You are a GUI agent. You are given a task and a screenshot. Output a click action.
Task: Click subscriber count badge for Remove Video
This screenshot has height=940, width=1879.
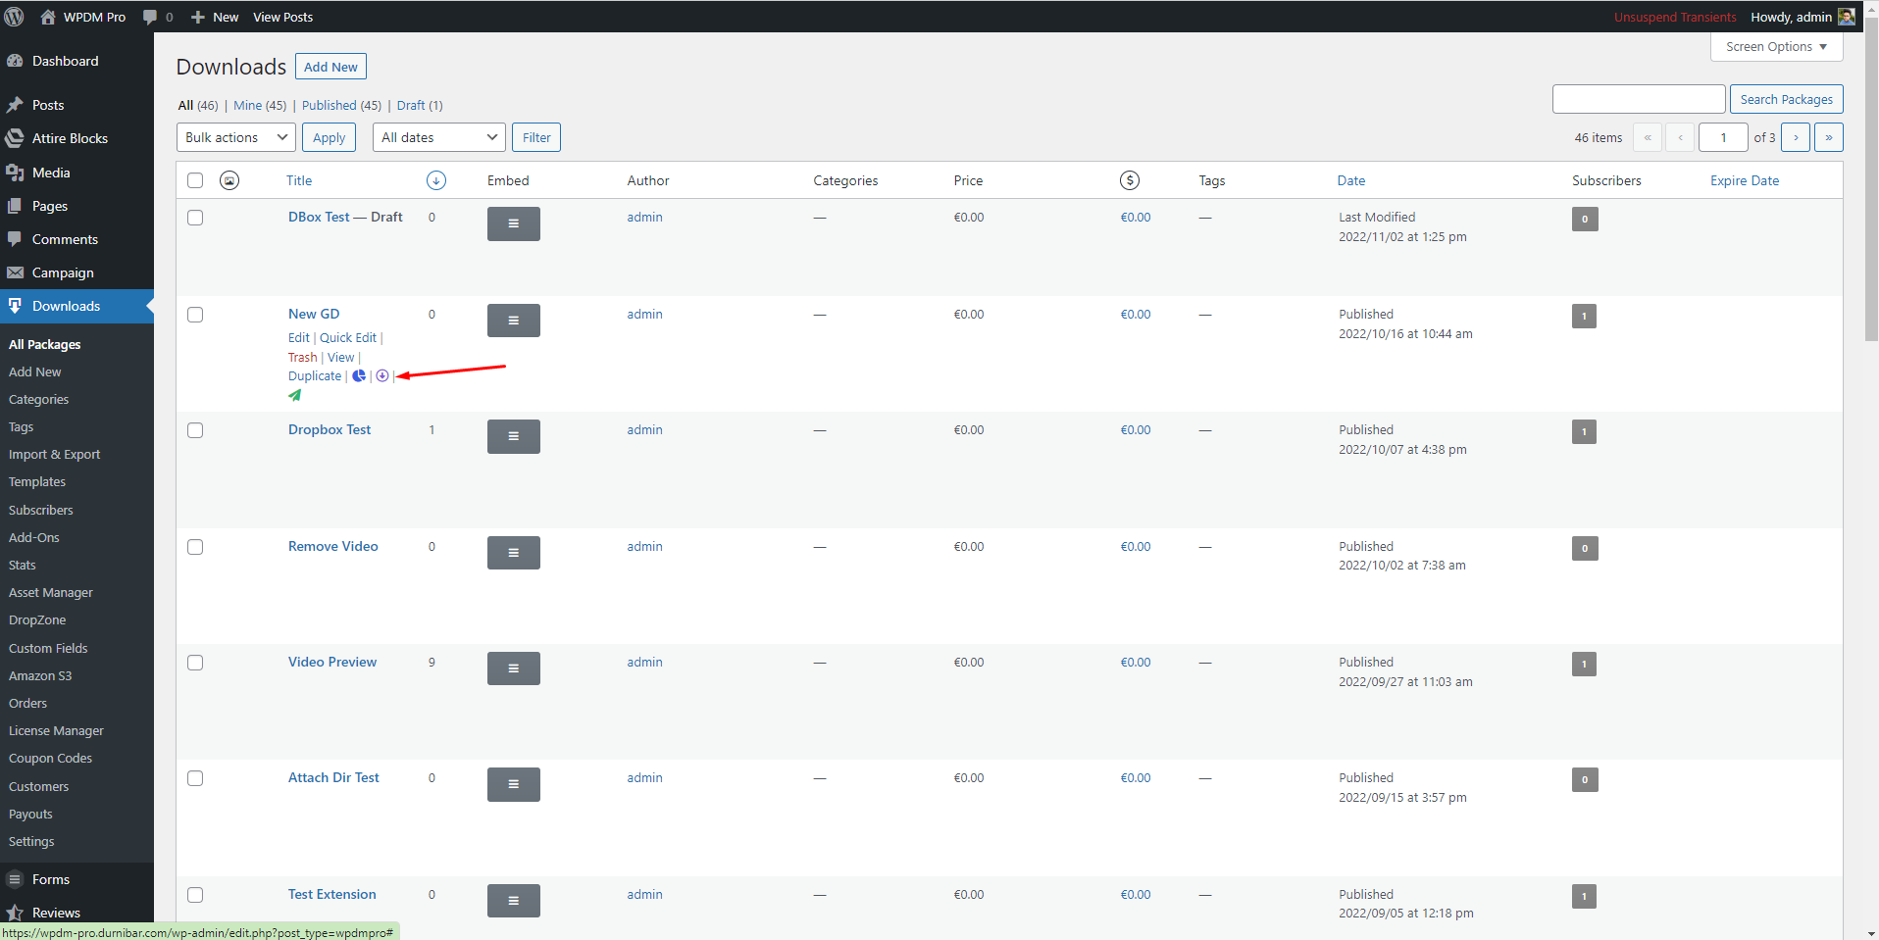(1585, 548)
